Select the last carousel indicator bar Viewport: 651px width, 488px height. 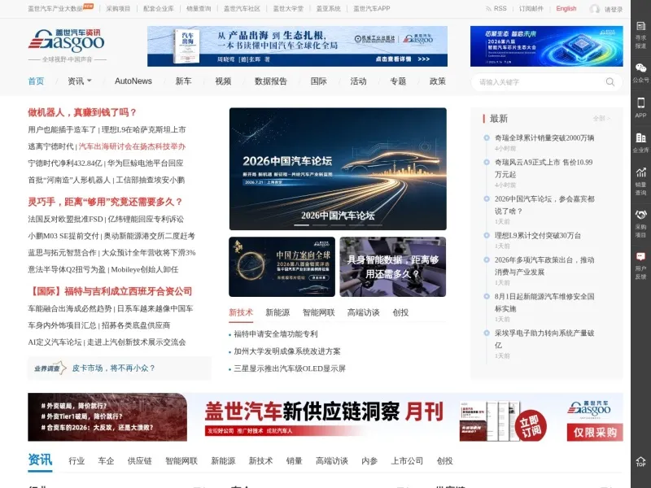click(374, 225)
